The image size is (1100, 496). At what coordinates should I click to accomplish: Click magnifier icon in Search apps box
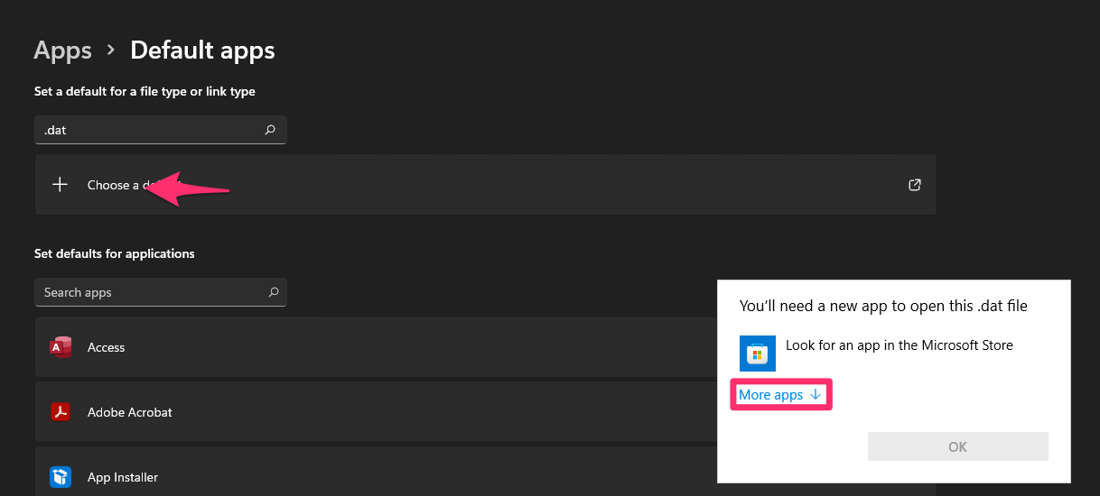tap(273, 292)
